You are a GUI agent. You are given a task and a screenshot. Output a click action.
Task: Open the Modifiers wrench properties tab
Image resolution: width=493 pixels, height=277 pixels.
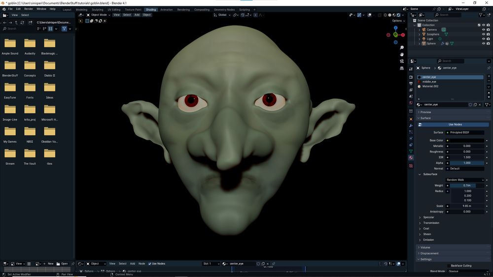411,125
